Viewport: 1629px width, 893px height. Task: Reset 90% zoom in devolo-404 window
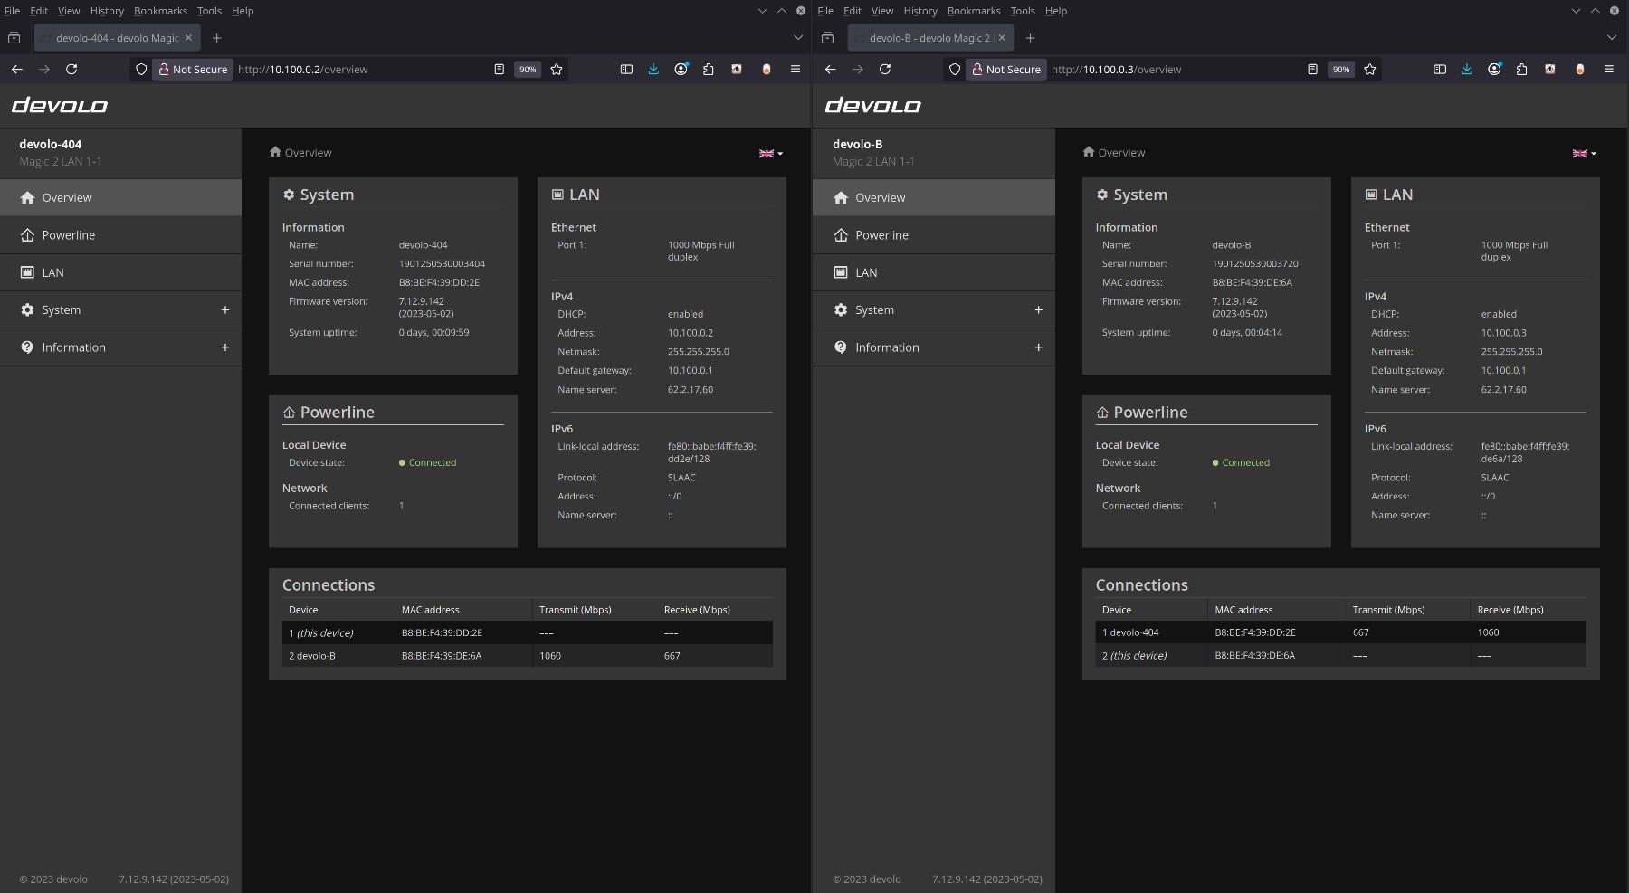click(x=528, y=69)
